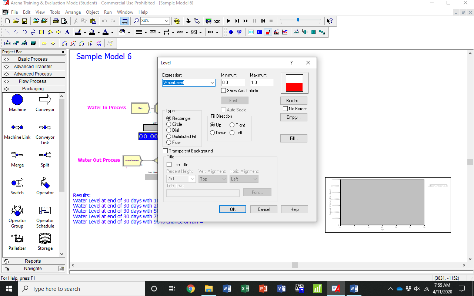Open the text color dropdown arrow
Viewport: 474px width, 296px height.
tap(112, 32)
